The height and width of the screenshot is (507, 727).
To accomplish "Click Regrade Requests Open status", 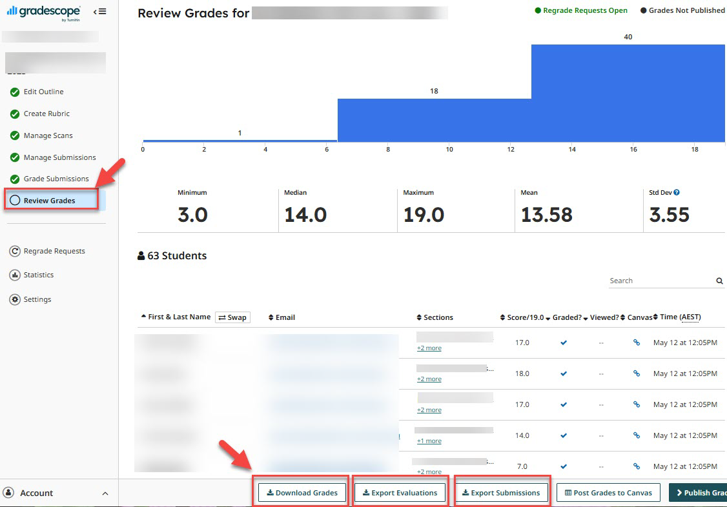I will click(x=581, y=10).
